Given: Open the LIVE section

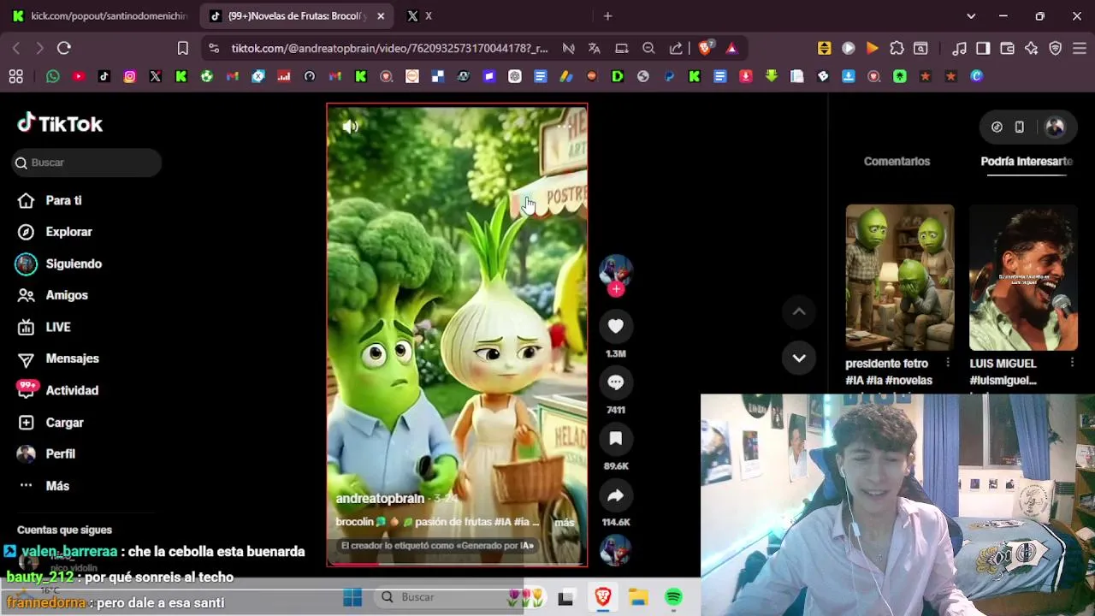Looking at the screenshot, I should coord(58,327).
